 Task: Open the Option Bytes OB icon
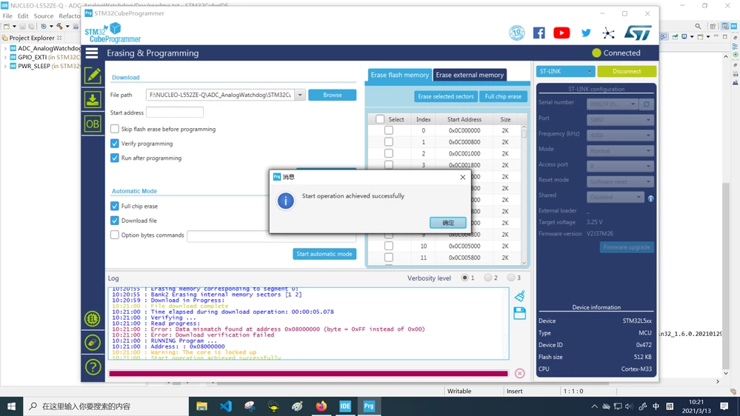pyautogui.click(x=93, y=124)
